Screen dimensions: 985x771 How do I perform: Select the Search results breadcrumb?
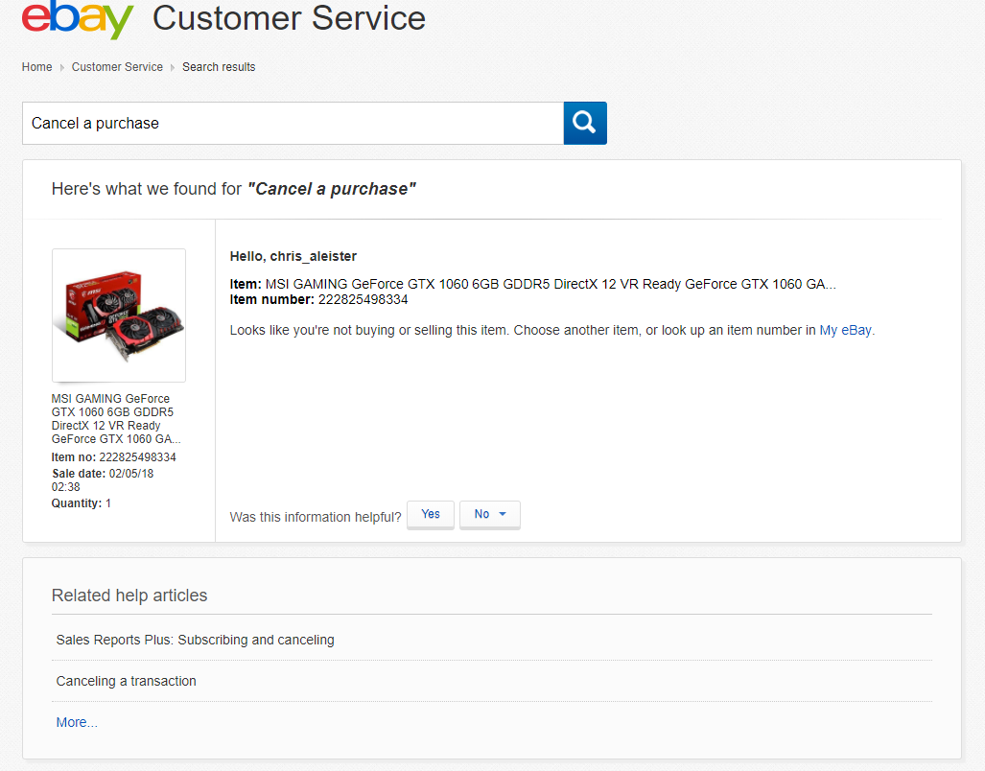tap(219, 67)
